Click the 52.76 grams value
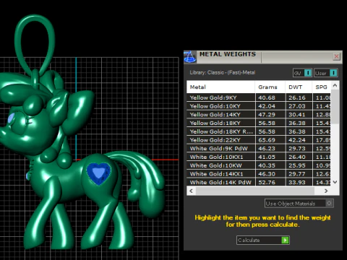 coord(267,182)
